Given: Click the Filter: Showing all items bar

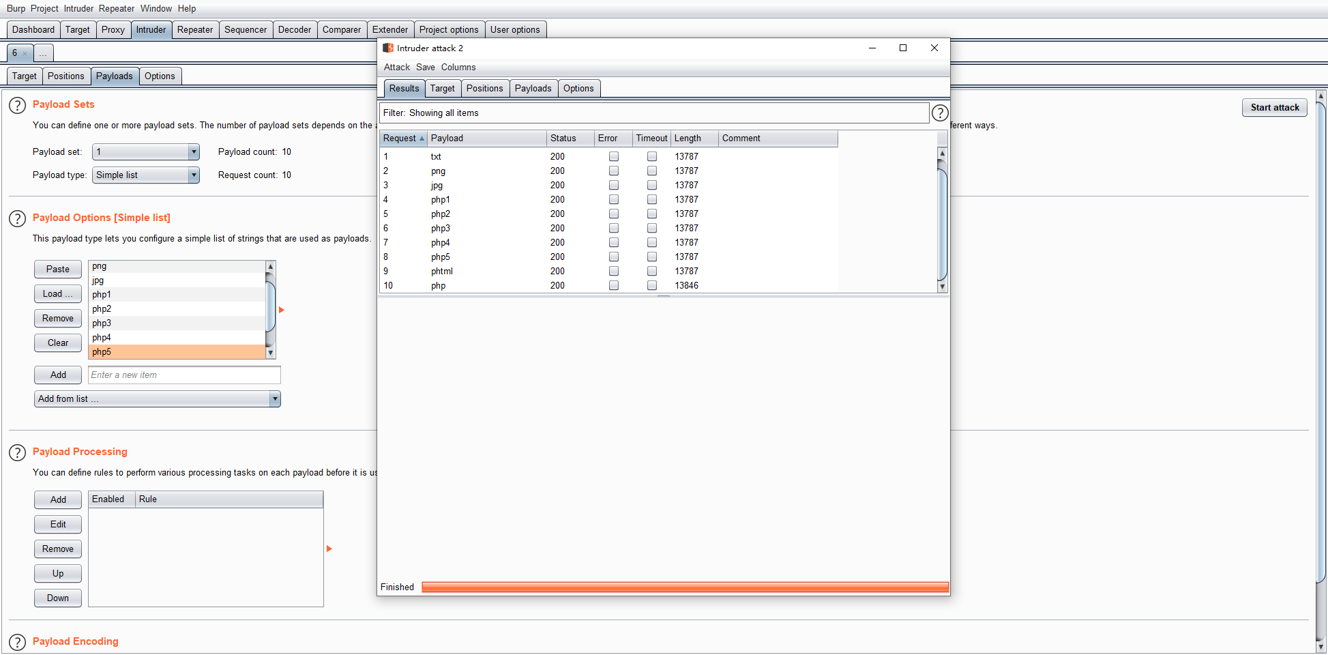Looking at the screenshot, I should [x=654, y=113].
